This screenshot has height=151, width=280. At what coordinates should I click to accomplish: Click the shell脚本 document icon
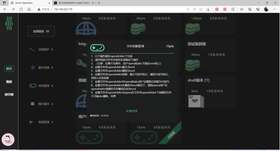[196, 101]
